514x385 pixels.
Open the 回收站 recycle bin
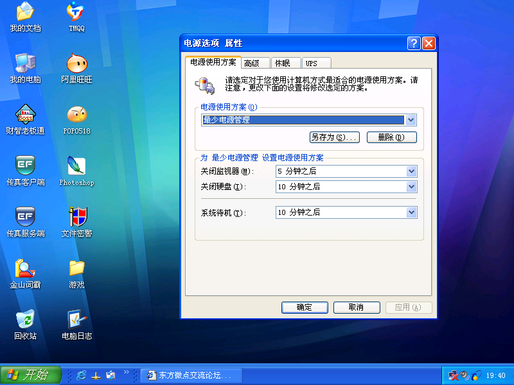tap(25, 320)
